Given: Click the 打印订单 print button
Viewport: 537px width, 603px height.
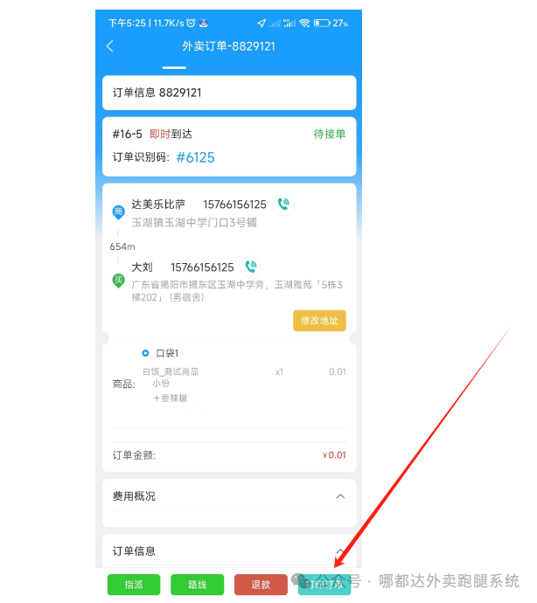Looking at the screenshot, I should [324, 585].
